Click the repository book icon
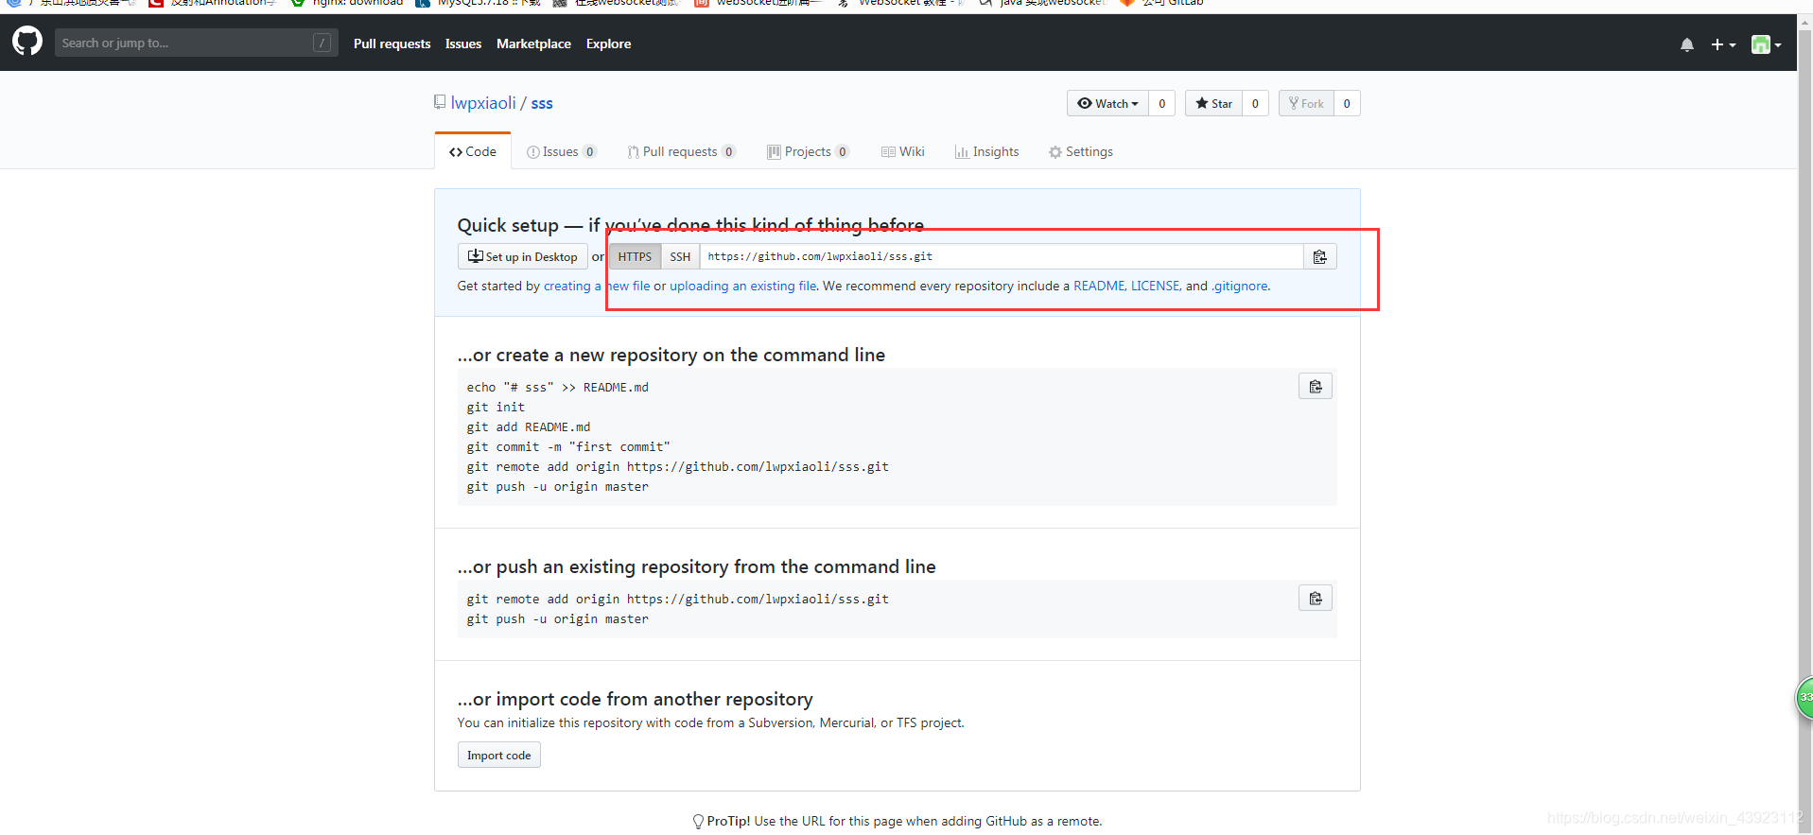This screenshot has width=1813, height=835. click(x=440, y=102)
